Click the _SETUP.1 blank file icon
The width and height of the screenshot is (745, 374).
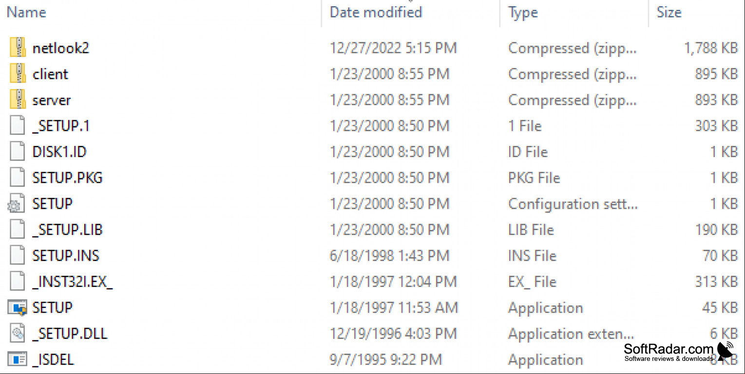point(18,126)
